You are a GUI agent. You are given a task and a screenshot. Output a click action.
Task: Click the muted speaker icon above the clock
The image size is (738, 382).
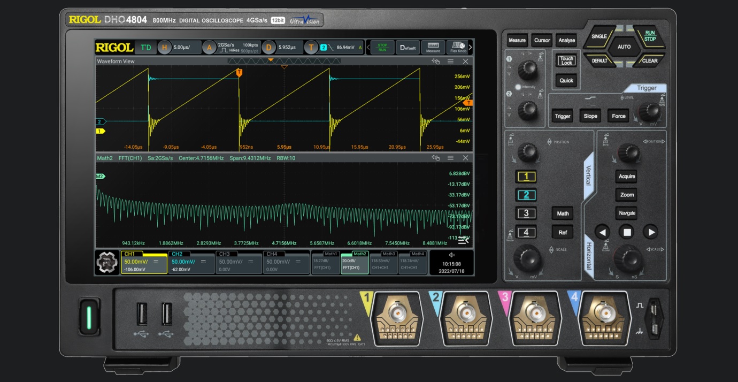click(451, 255)
